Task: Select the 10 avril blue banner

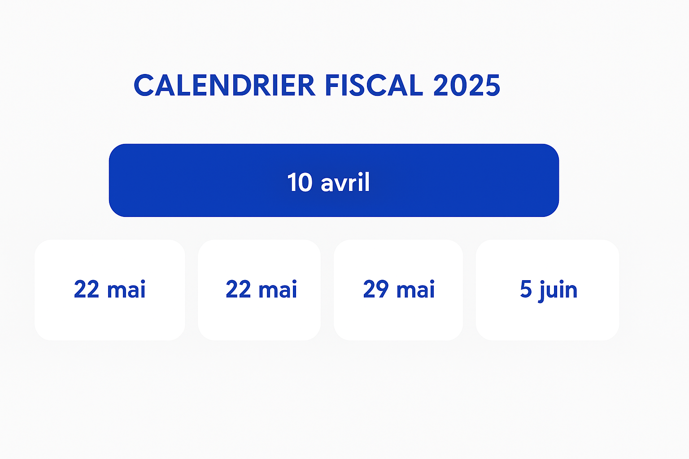Action: pyautogui.click(x=334, y=180)
